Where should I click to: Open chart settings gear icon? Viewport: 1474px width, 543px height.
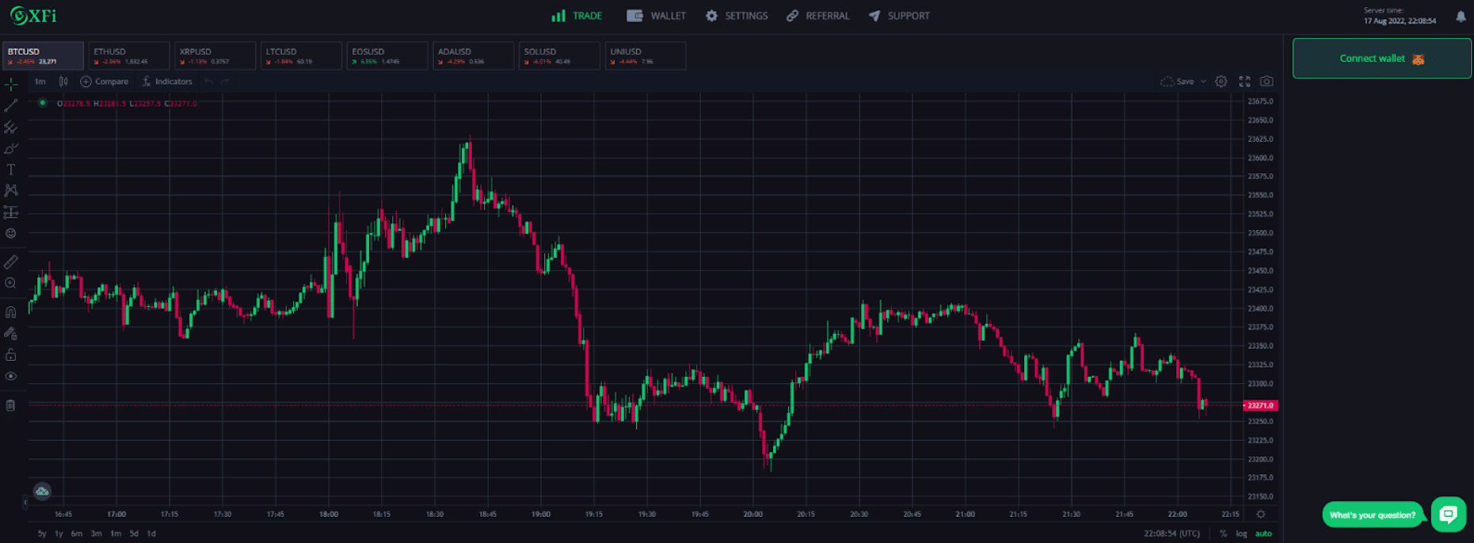(x=1221, y=82)
